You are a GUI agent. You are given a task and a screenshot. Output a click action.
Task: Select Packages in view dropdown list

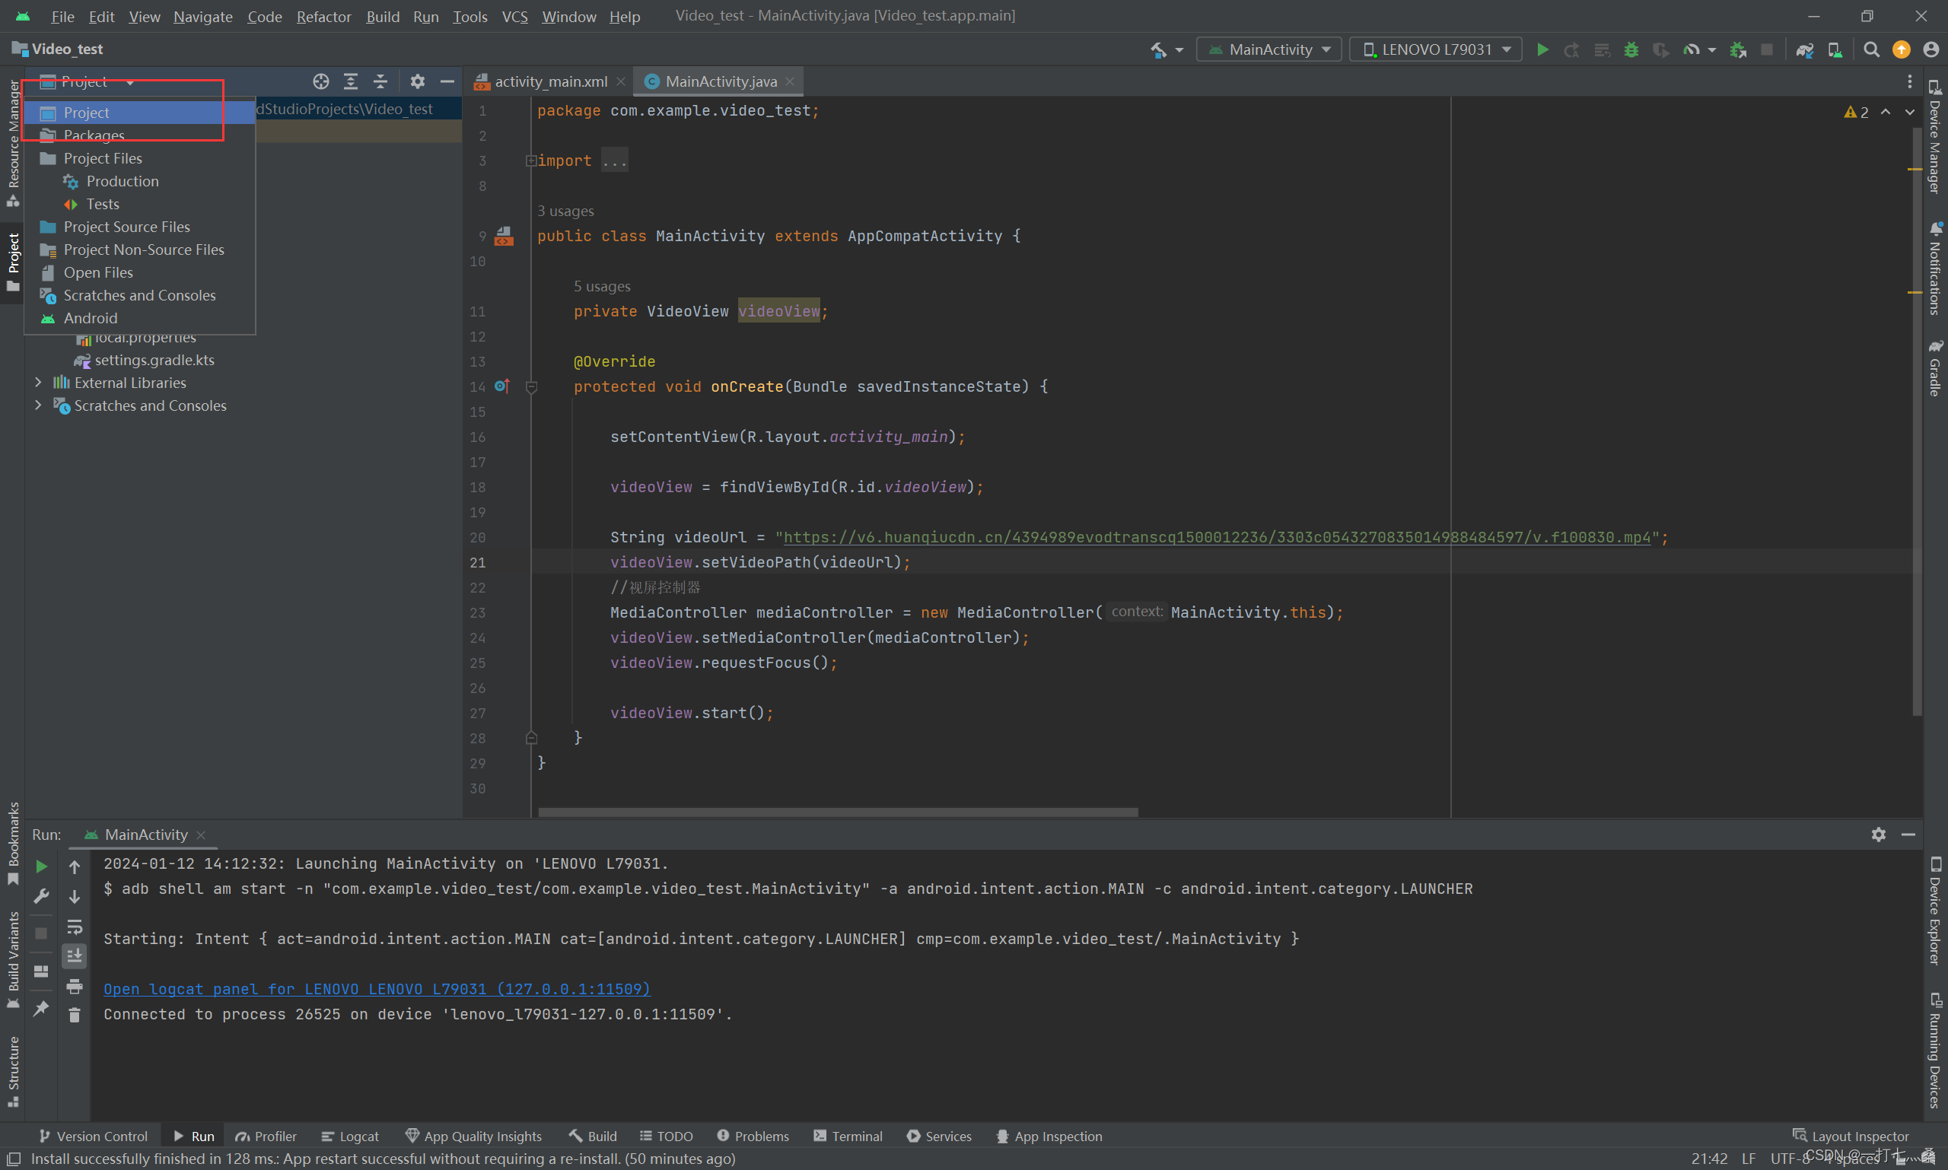click(138, 135)
